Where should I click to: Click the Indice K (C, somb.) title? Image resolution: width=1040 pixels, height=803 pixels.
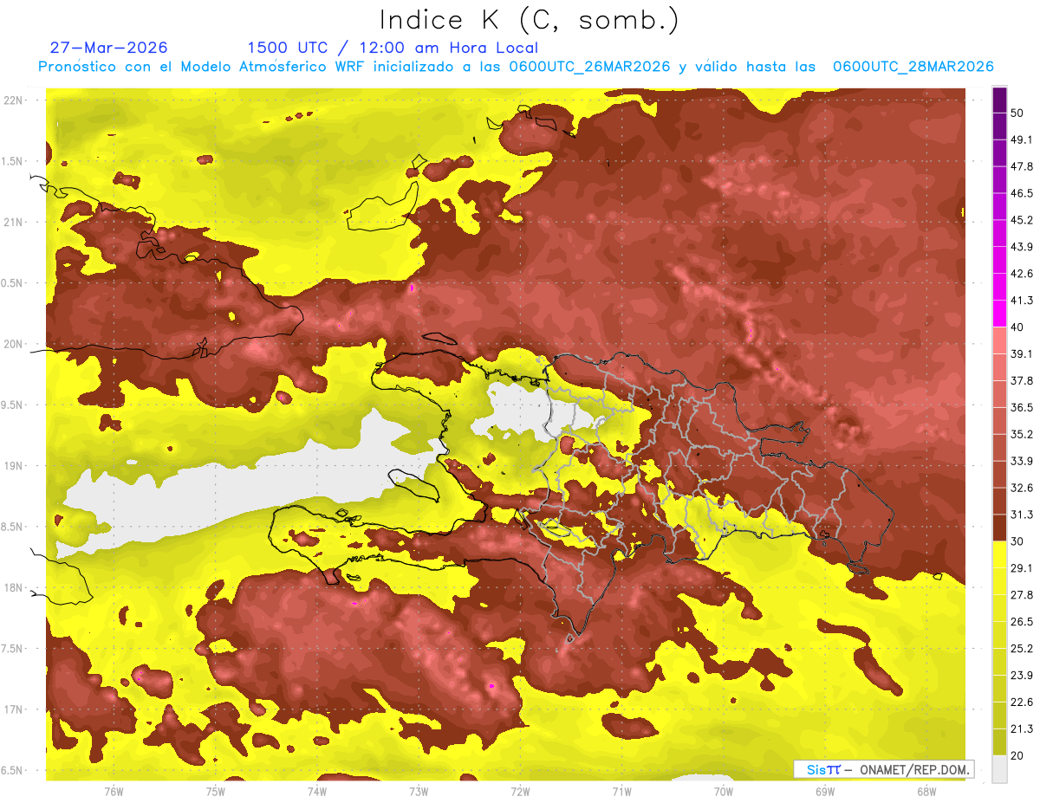530,19
